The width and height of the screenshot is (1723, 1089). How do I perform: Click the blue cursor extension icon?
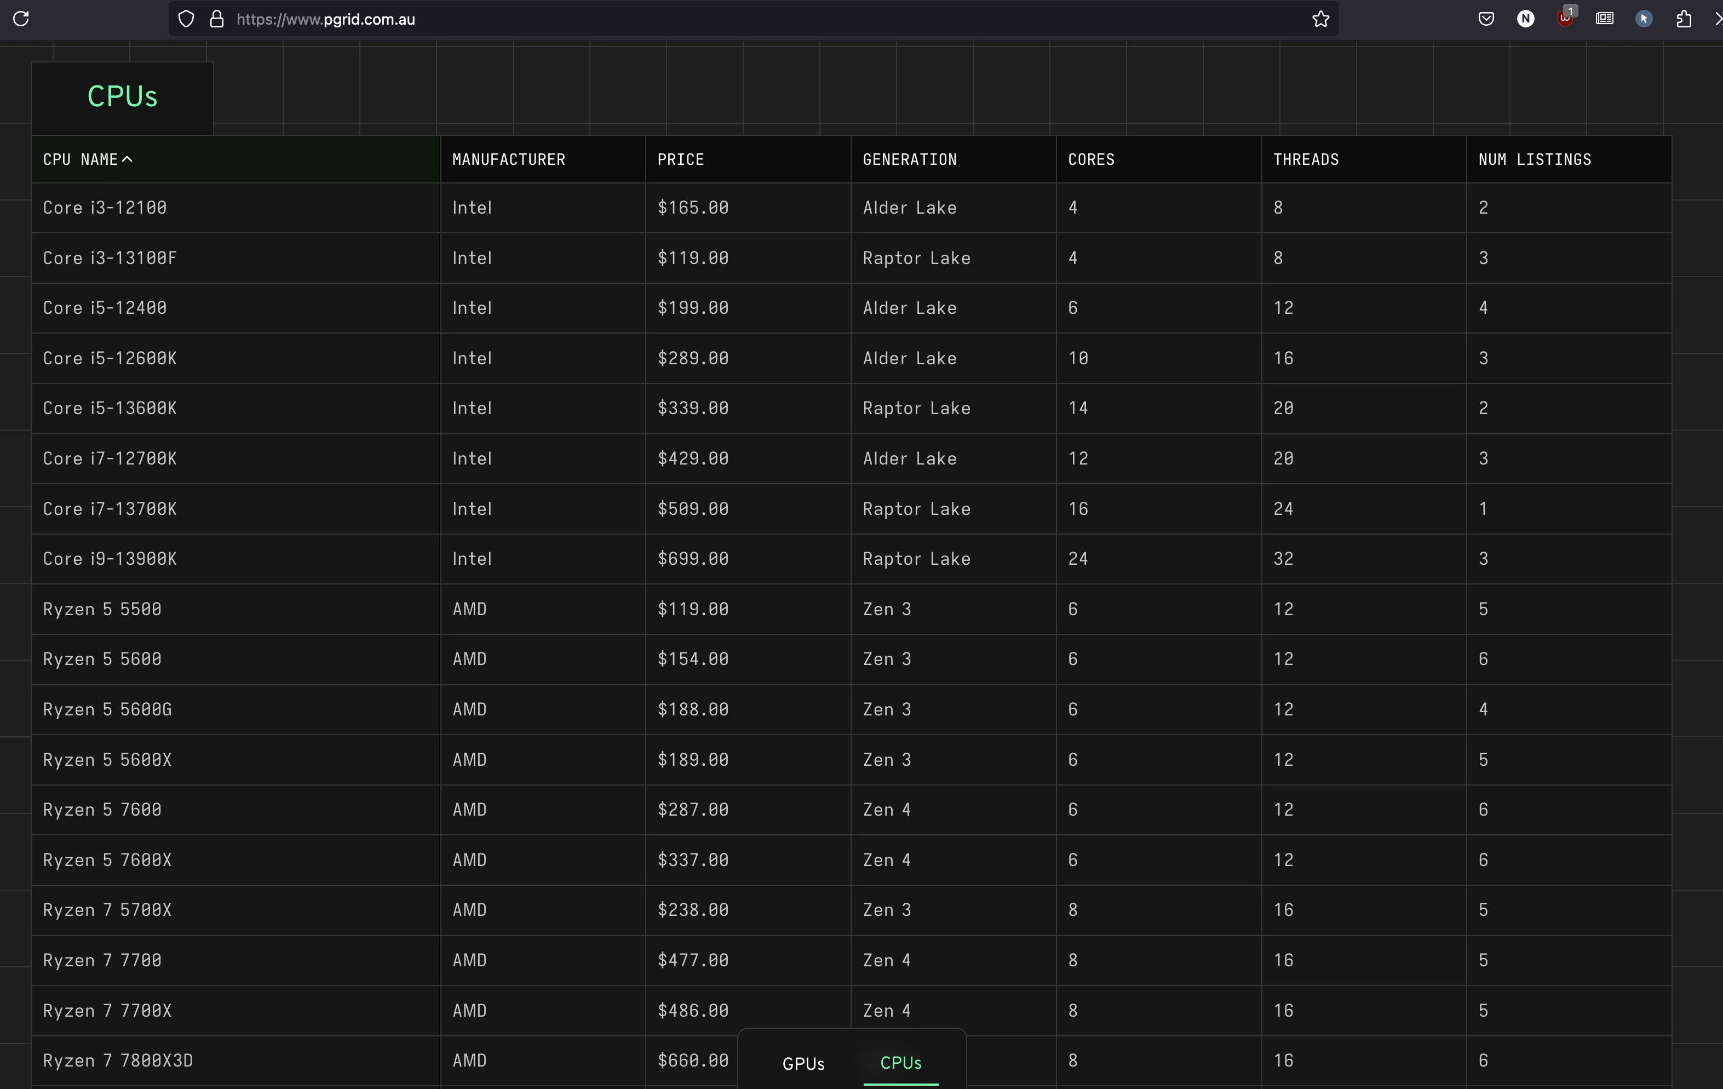1644,19
